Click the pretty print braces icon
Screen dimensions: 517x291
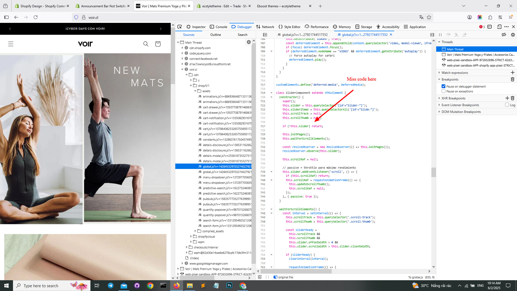[x=267, y=277]
